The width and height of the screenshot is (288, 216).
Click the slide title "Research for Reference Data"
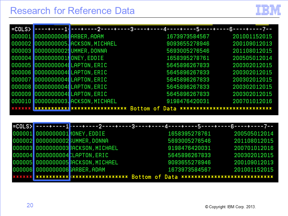[x=72, y=11]
